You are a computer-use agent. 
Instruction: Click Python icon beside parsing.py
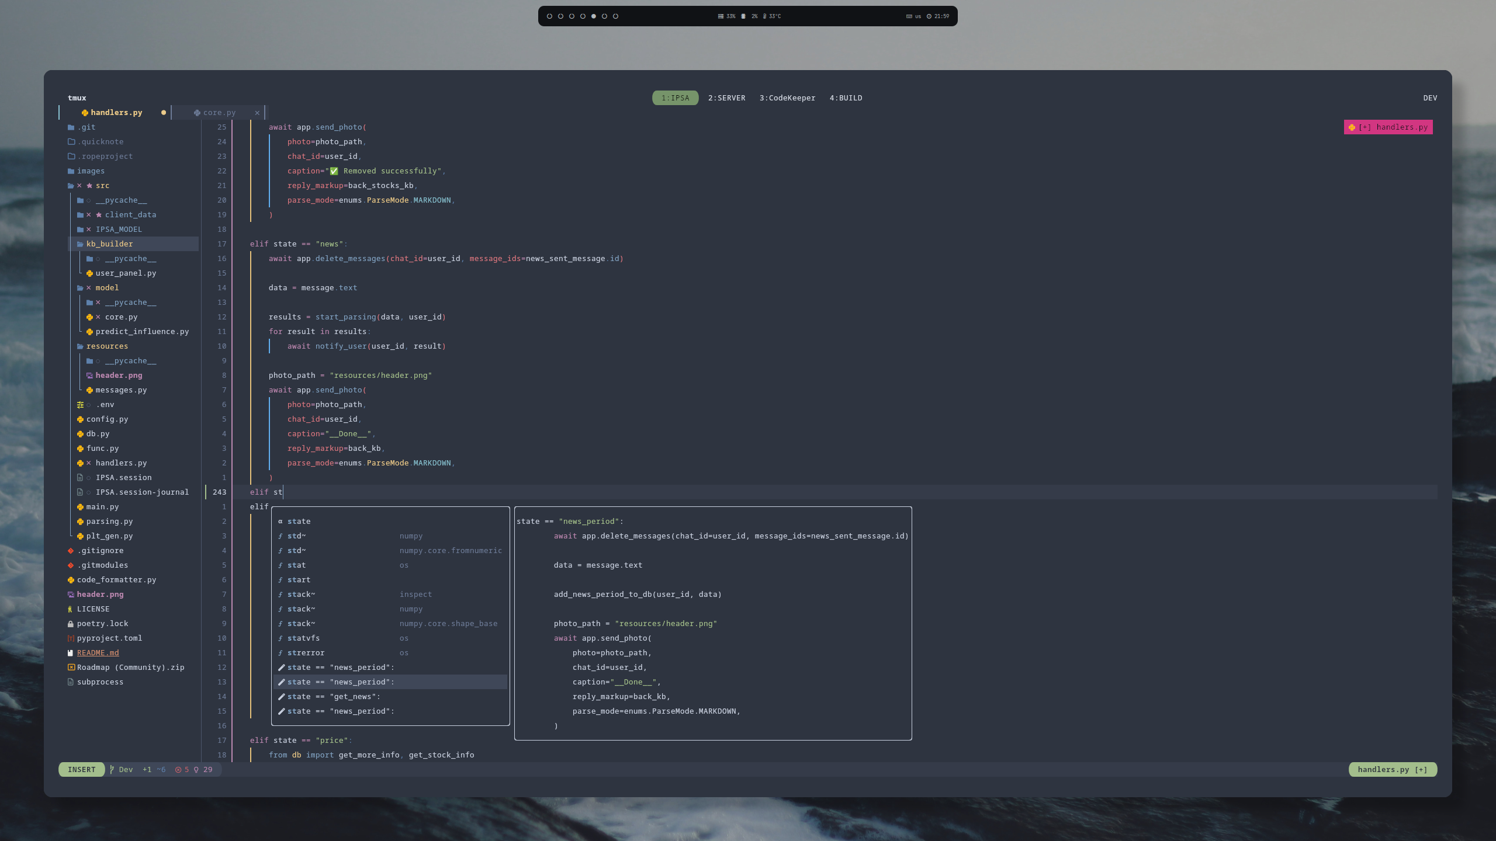coord(80,522)
